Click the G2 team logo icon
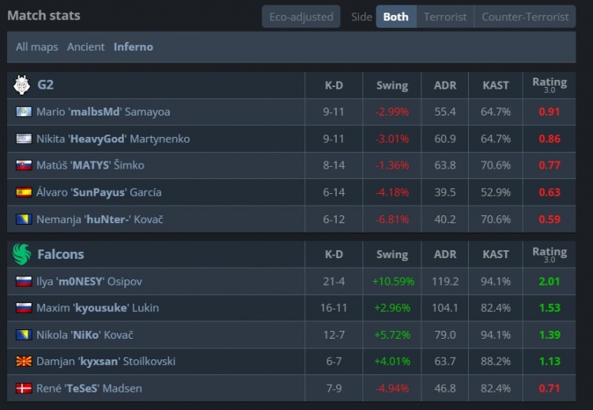Screen dimensions: 593x410 22,85
